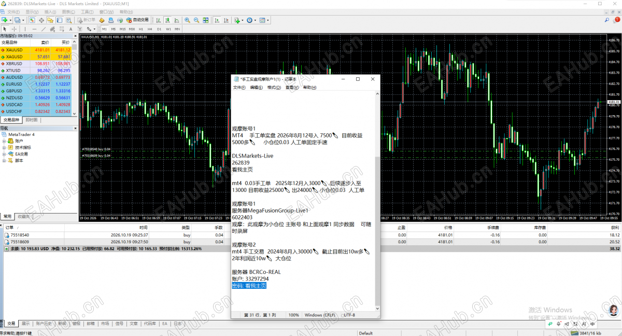Switch to the 账户历史 terminal tab
622x336 pixels.
pos(44,324)
